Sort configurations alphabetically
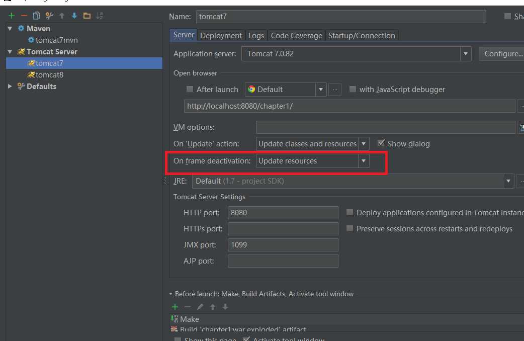The image size is (524, 341). coord(100,16)
